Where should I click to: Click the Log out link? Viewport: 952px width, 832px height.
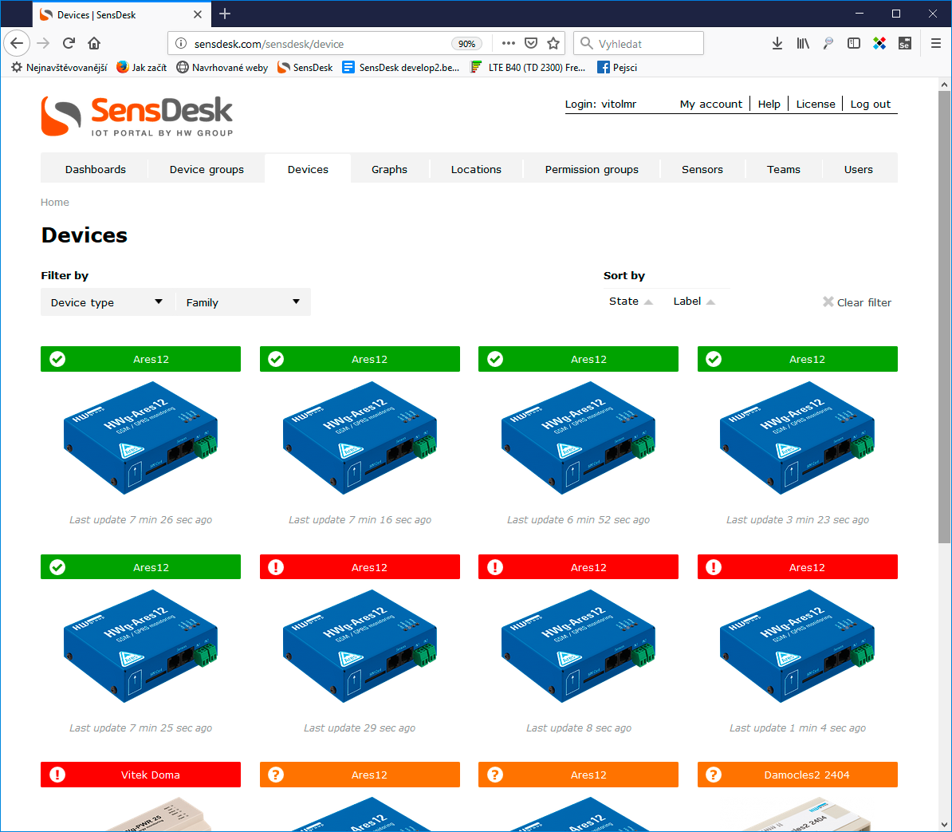point(870,104)
